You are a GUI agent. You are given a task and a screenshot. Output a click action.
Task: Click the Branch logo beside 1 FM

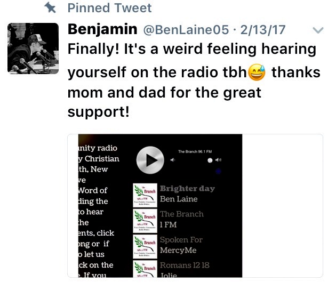[145, 220]
